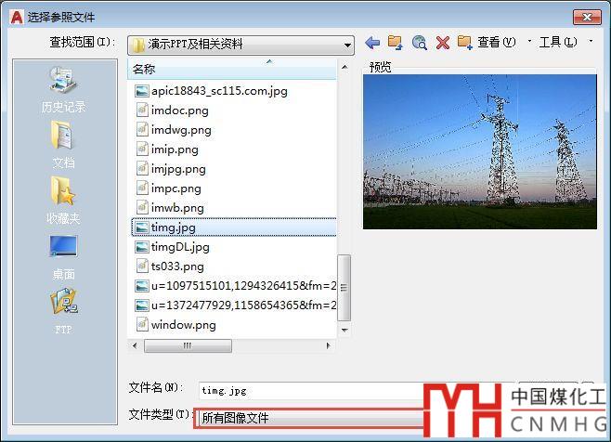Click the AutoCAD logo in title bar
The height and width of the screenshot is (442, 611).
click(x=17, y=17)
